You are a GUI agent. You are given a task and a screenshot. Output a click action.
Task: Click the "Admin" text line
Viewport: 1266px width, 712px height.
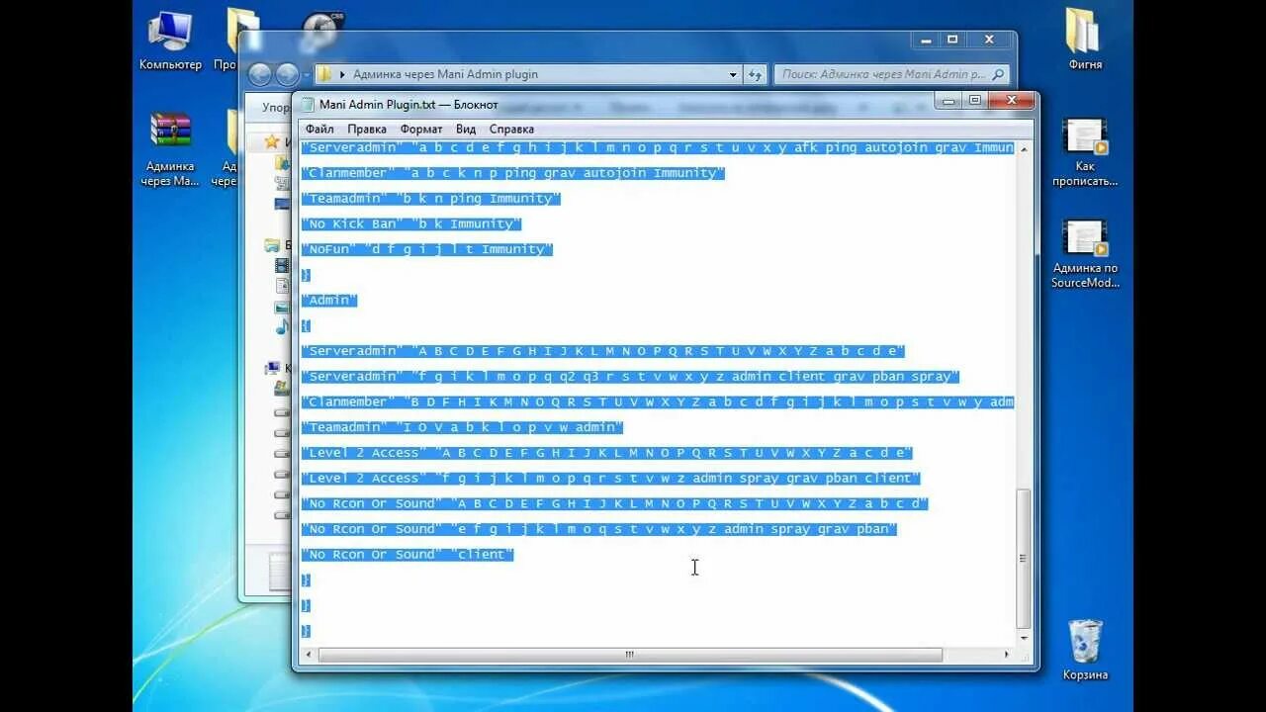coord(329,301)
